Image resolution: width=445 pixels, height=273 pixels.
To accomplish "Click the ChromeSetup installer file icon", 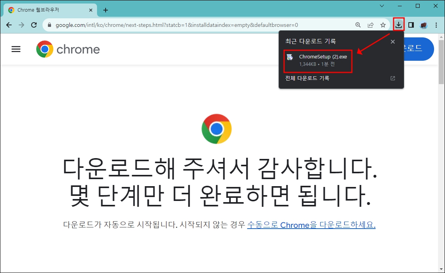I will 290,57.
